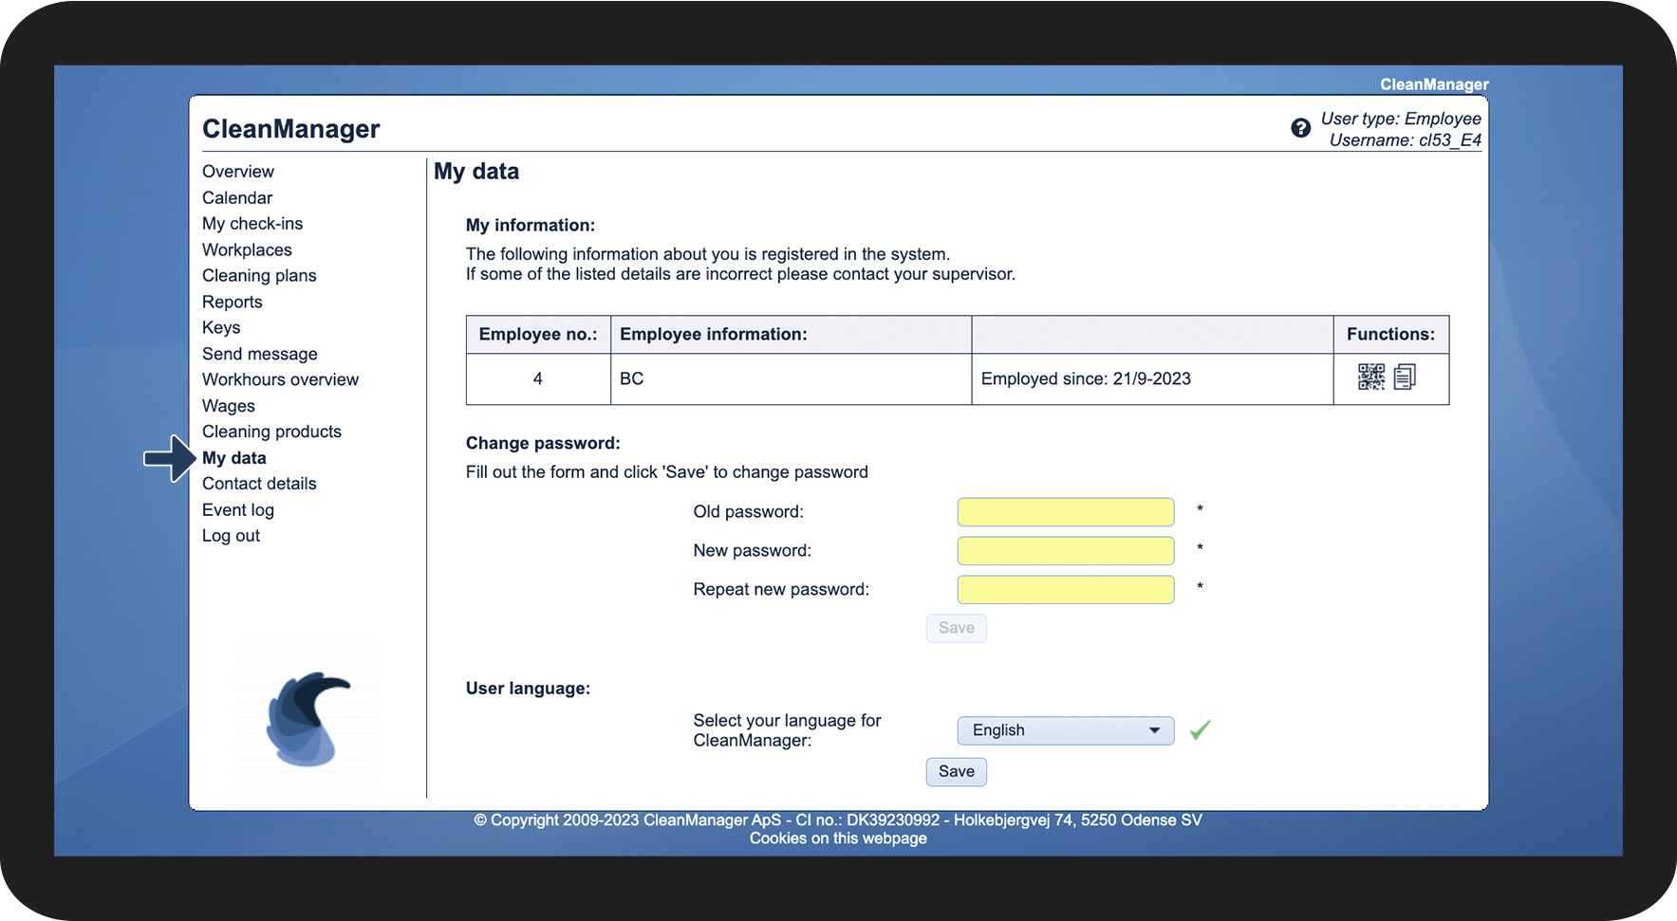Click the Old password input field
This screenshot has width=1677, height=921.
(x=1065, y=512)
